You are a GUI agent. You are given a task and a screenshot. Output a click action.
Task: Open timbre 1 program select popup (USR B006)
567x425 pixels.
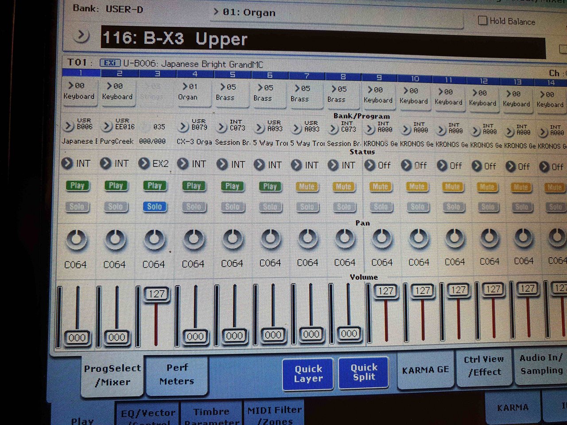coord(68,126)
